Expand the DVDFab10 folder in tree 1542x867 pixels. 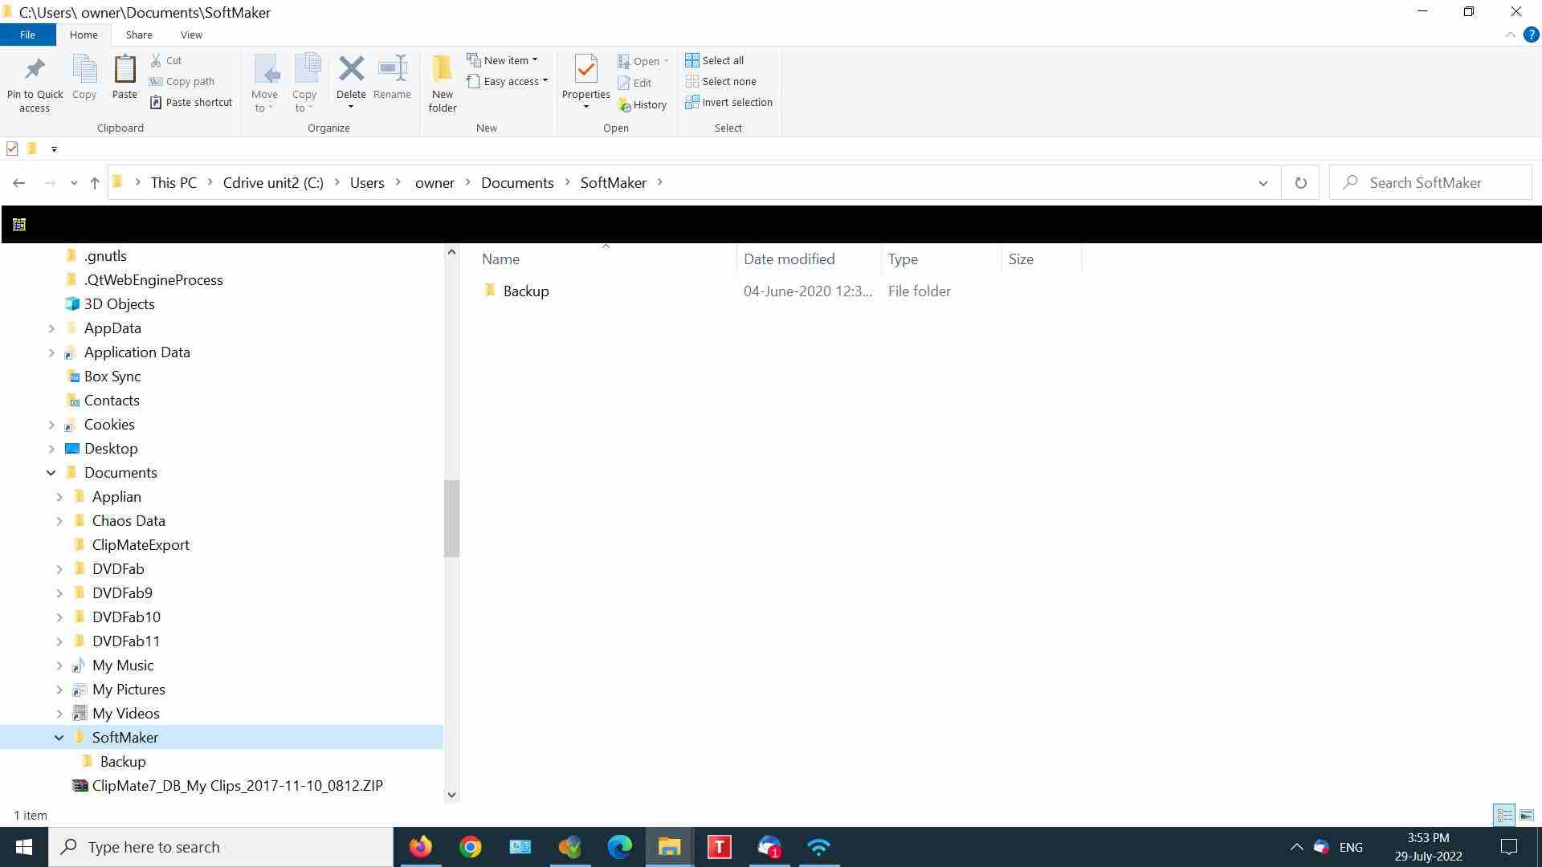[x=59, y=617]
